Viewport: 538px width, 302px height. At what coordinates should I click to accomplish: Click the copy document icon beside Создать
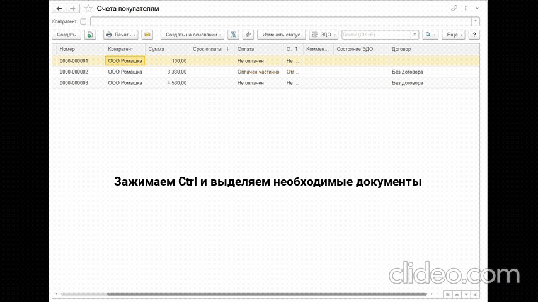click(90, 35)
